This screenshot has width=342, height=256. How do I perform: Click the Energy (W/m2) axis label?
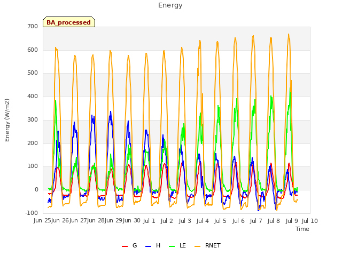(7, 120)
